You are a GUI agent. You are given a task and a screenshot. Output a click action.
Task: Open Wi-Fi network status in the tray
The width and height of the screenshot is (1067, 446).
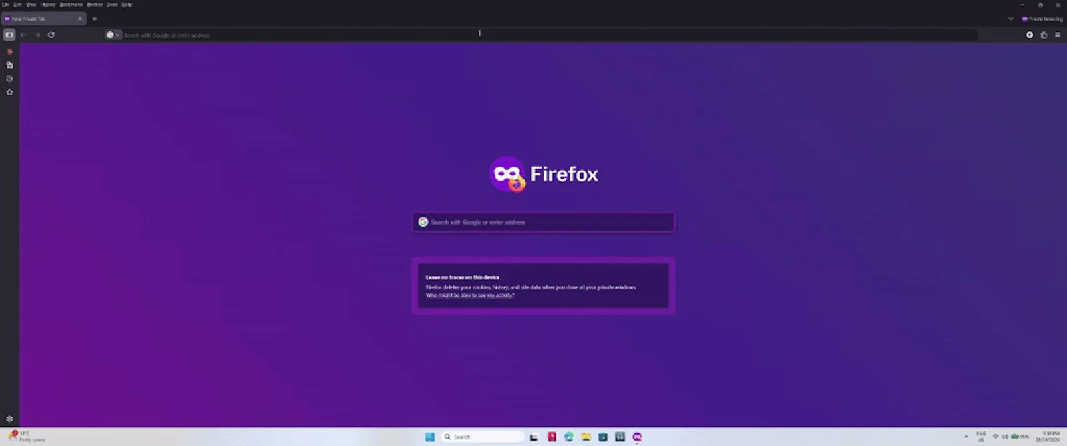pos(996,437)
